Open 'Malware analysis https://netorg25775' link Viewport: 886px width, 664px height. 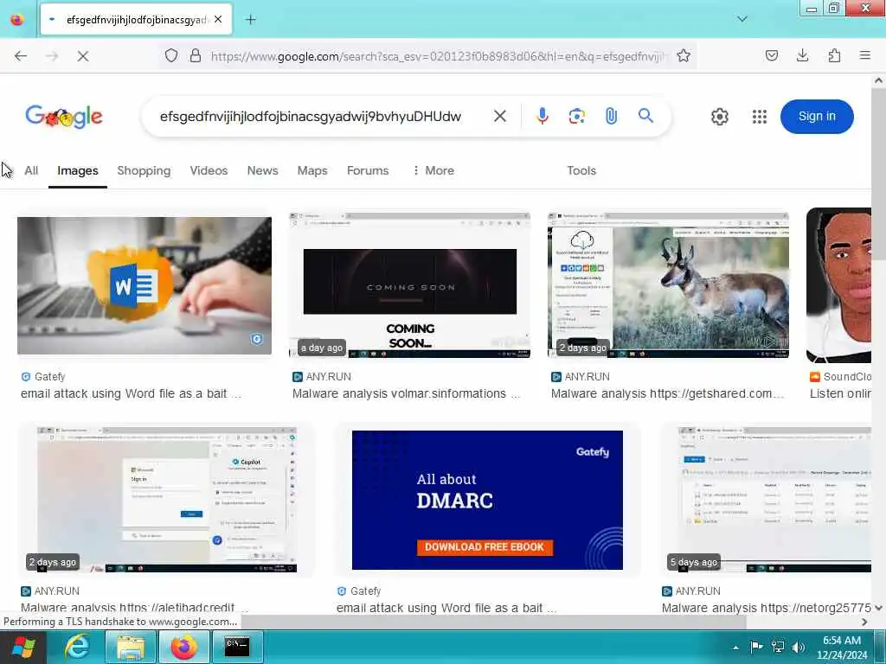(767, 608)
